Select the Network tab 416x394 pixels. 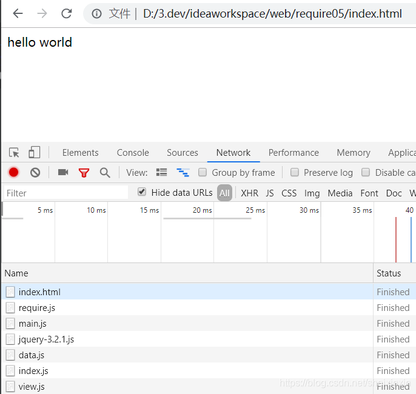coord(233,153)
